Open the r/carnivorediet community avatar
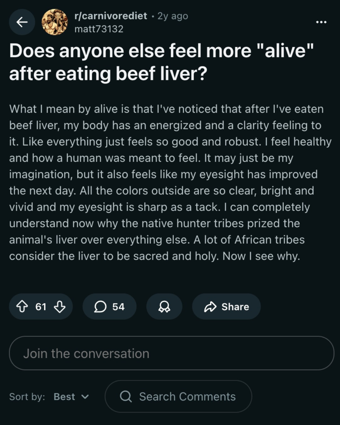The height and width of the screenshot is (425, 340). 55,22
